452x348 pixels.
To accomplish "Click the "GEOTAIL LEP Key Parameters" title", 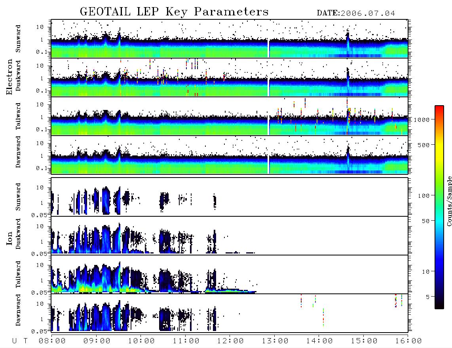I will 174,12.
